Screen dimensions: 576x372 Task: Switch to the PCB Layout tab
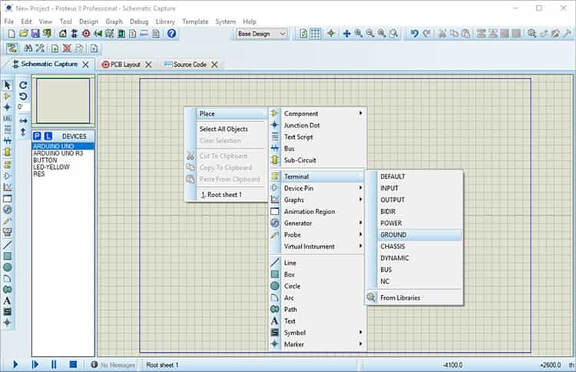[125, 65]
